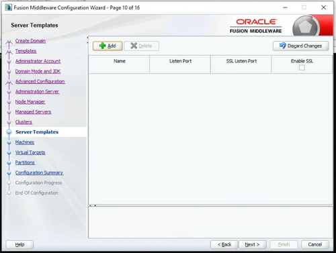Minimize the Configuration Wizard window

point(285,7)
